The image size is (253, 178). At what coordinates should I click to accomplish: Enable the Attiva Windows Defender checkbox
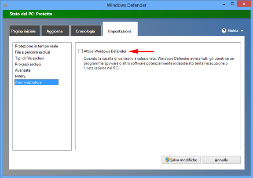(x=81, y=51)
